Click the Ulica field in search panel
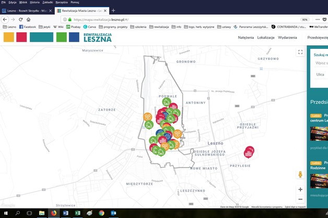This screenshot has width=328, height=218. [320, 74]
